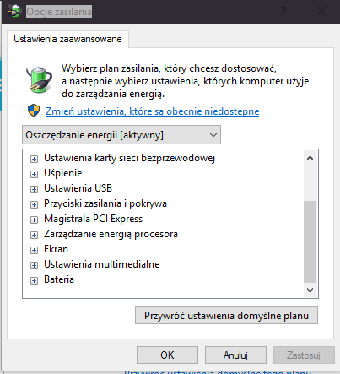
Task: Confirm with the OK button
Action: [x=167, y=355]
